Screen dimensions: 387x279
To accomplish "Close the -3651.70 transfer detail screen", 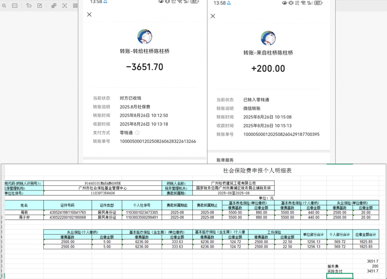I will tap(89, 15).
